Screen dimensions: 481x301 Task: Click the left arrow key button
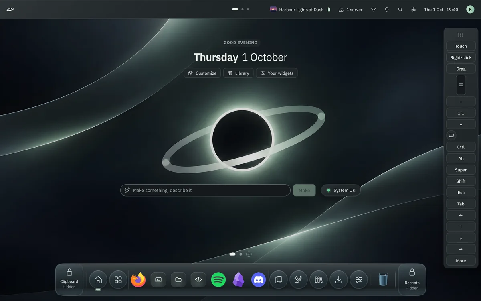461,215
